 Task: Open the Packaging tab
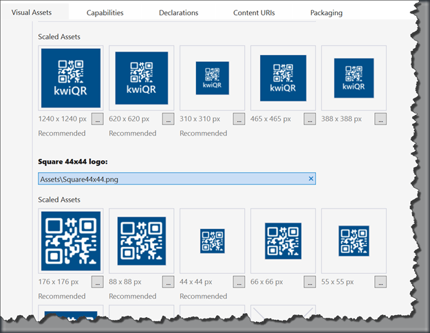point(326,13)
